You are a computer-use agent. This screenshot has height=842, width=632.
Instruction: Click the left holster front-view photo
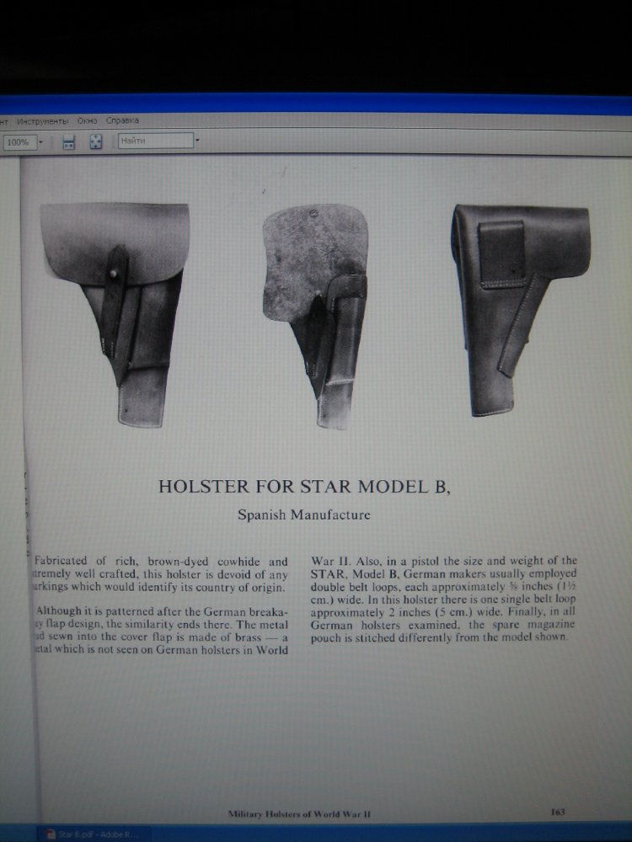tap(115, 315)
